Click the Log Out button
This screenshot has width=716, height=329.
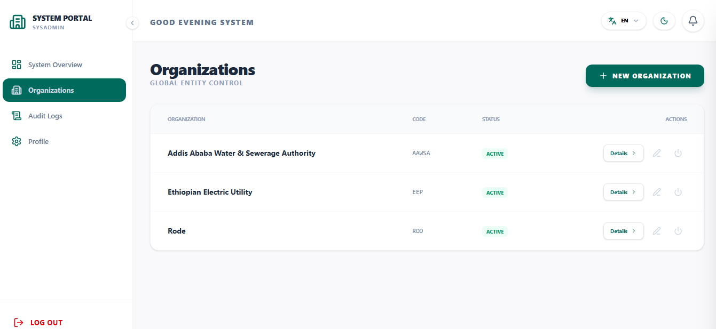38,323
